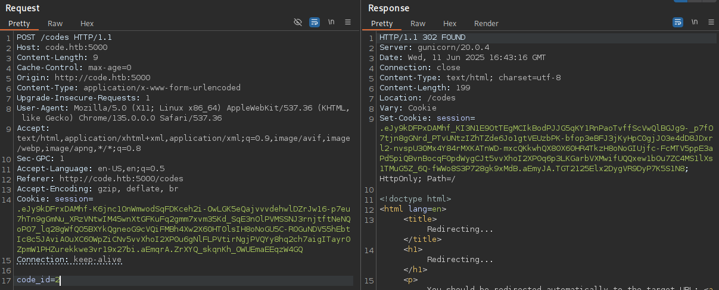Click the Origin: http://code.htb:5000 header
The width and height of the screenshot is (719, 290).
coord(83,78)
